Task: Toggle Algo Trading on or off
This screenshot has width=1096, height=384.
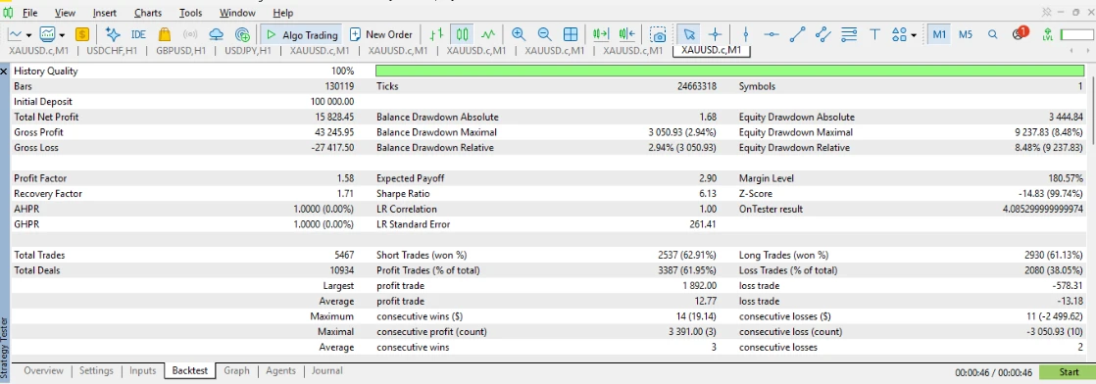Action: point(301,34)
